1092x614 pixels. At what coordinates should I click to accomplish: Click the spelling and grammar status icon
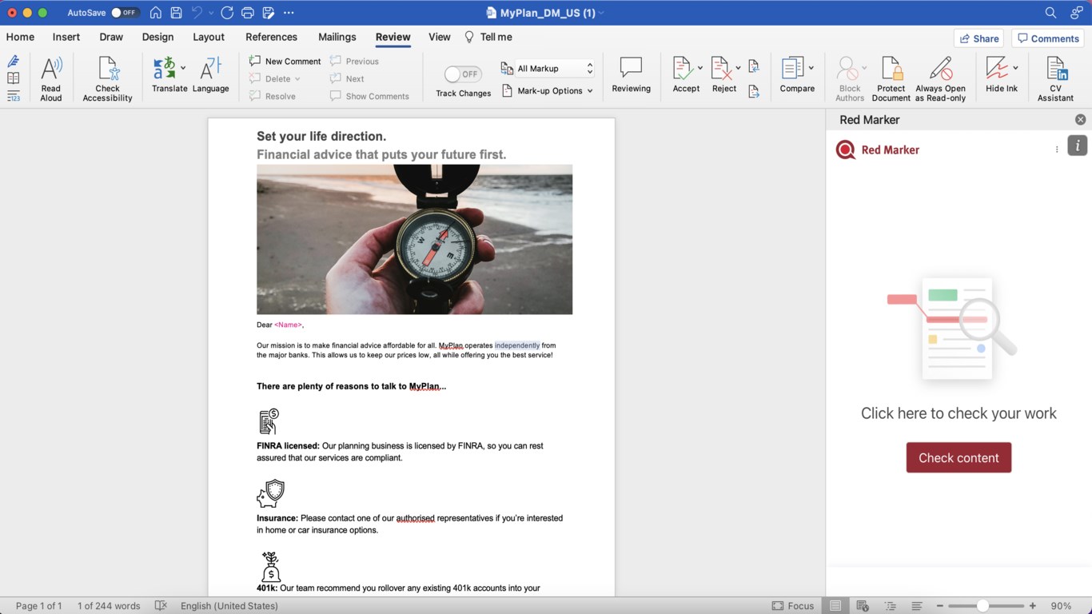click(x=161, y=606)
